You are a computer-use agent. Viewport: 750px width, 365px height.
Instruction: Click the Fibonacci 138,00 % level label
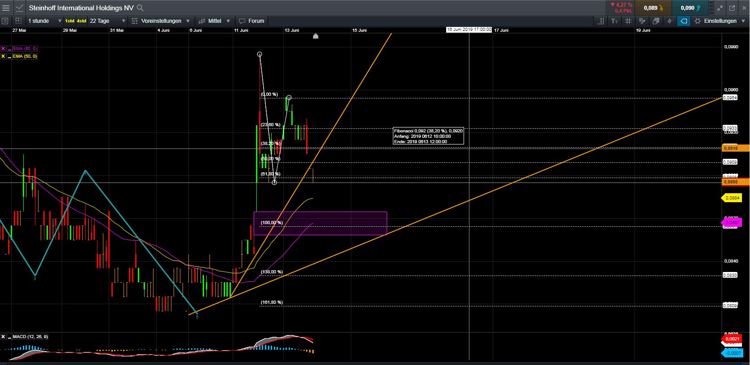pyautogui.click(x=272, y=272)
